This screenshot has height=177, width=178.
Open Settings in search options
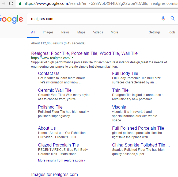(x=155, y=32)
